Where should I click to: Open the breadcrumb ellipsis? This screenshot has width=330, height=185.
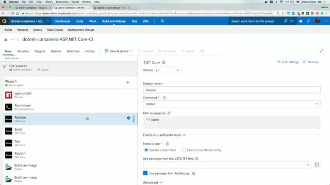tap(13, 39)
